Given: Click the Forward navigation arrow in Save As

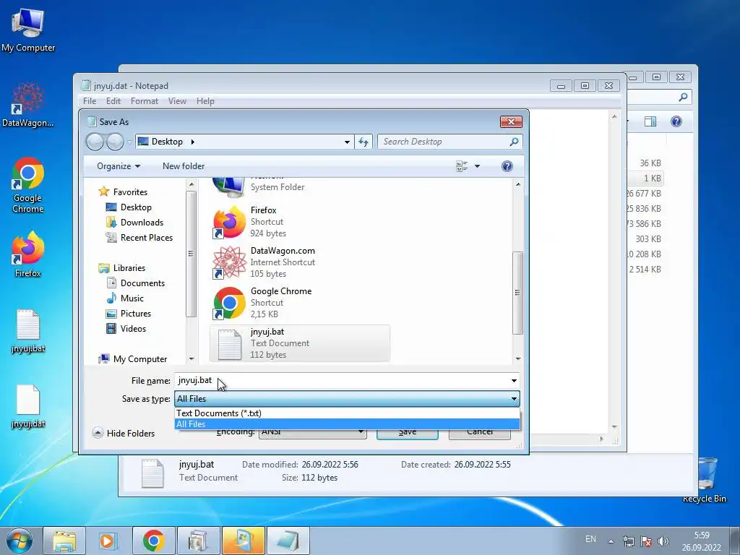Looking at the screenshot, I should (x=115, y=142).
